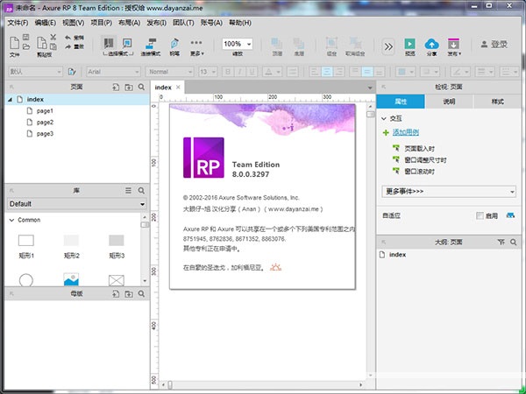This screenshot has width=526, height=394.
Task: Click the format painter icon beside the style box
Action: (x=72, y=72)
